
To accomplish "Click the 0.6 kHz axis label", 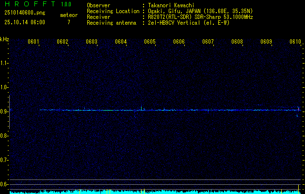I will [4, 184].
